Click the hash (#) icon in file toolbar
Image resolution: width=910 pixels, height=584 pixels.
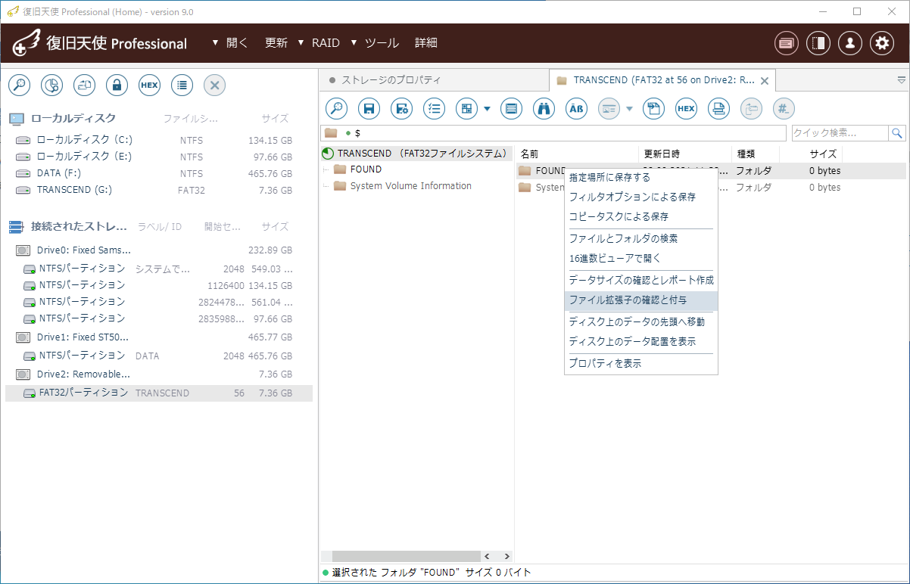[x=784, y=109]
